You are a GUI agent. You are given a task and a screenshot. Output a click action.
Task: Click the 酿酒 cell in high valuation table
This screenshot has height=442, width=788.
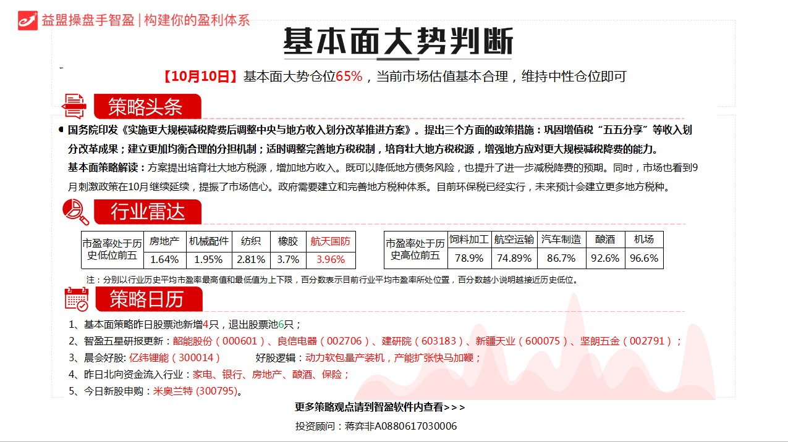pos(605,240)
